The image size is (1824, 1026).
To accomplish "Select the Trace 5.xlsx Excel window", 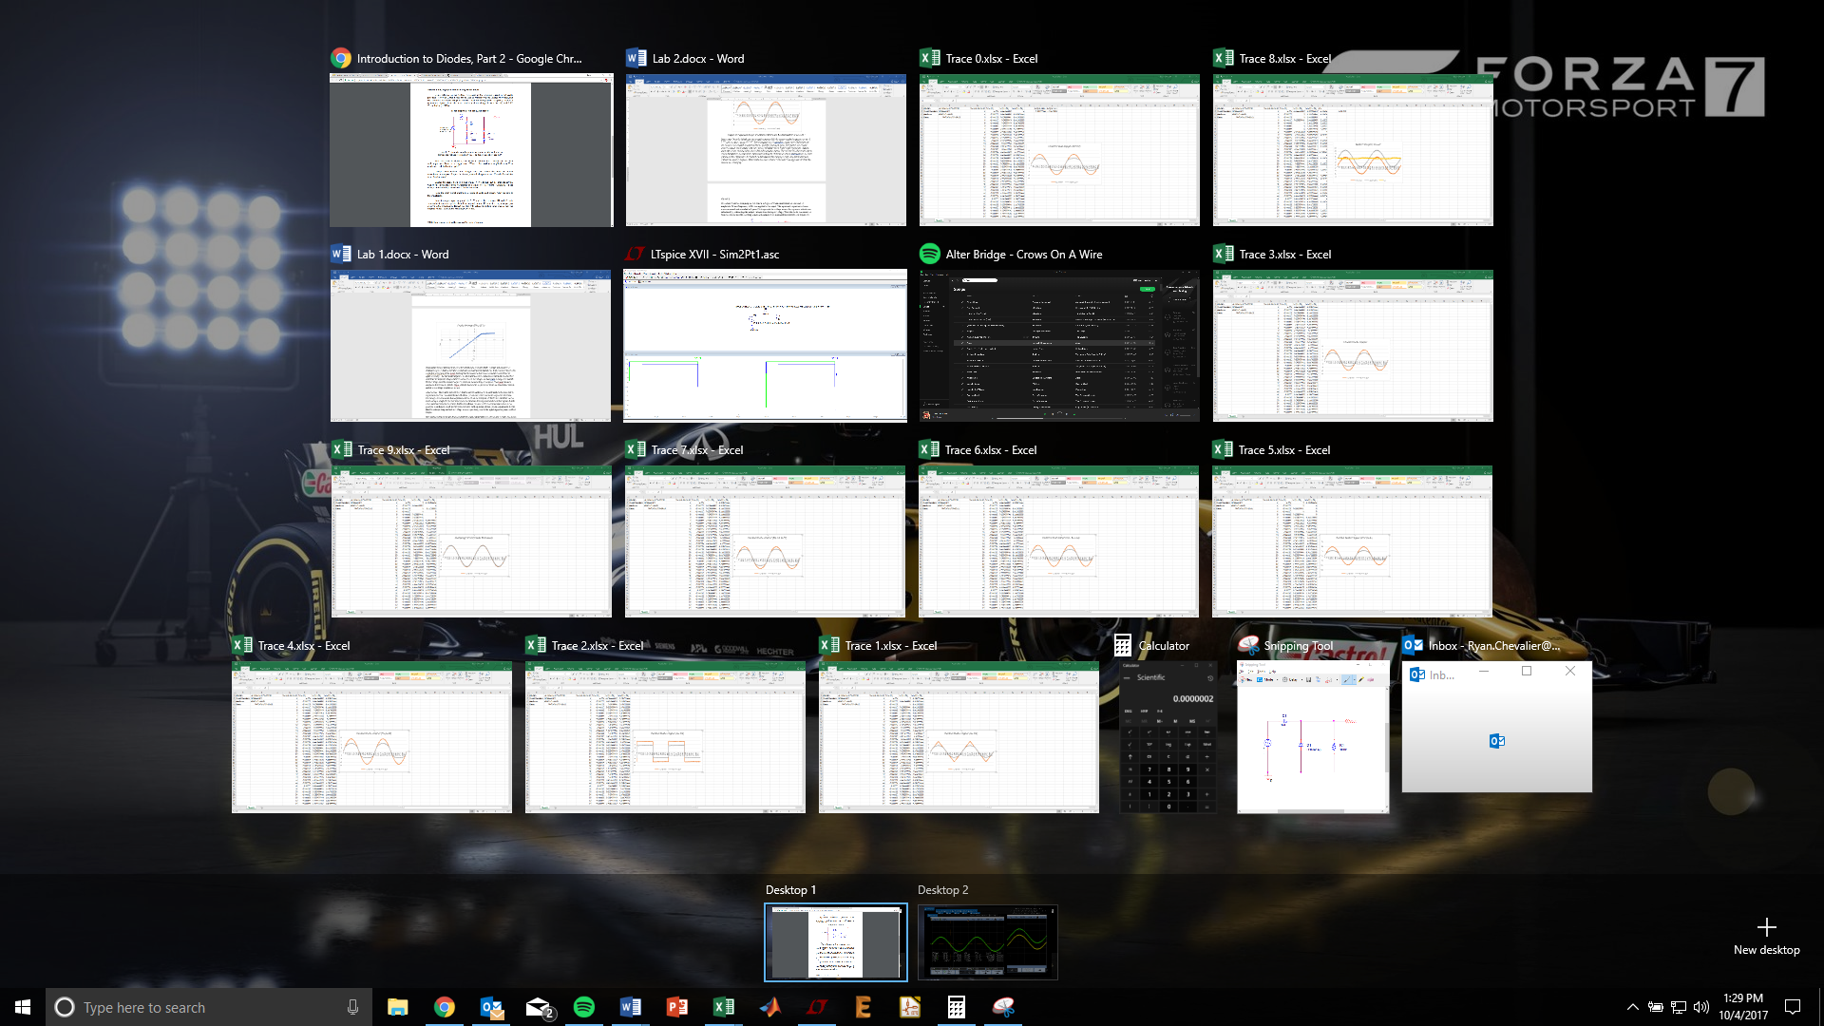I will click(1352, 541).
